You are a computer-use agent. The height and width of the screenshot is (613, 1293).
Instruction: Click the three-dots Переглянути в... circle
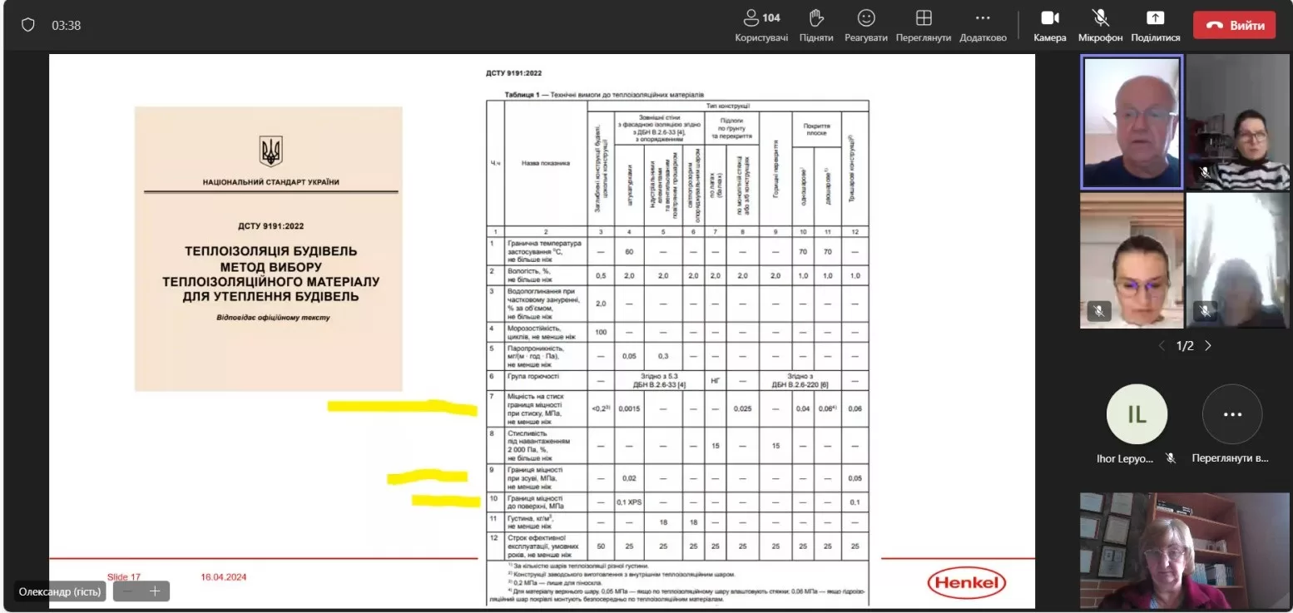point(1231,414)
